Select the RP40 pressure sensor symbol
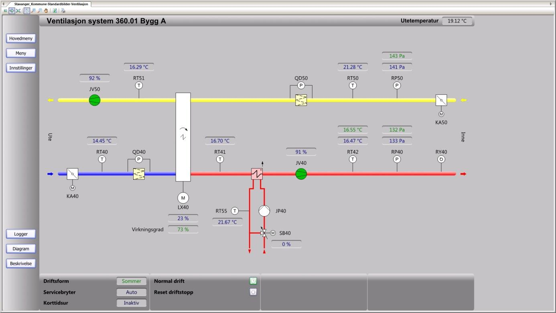The height and width of the screenshot is (313, 556). pyautogui.click(x=397, y=159)
